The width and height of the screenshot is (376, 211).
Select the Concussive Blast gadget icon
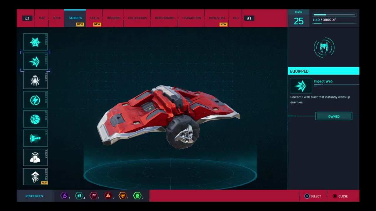tap(35, 157)
